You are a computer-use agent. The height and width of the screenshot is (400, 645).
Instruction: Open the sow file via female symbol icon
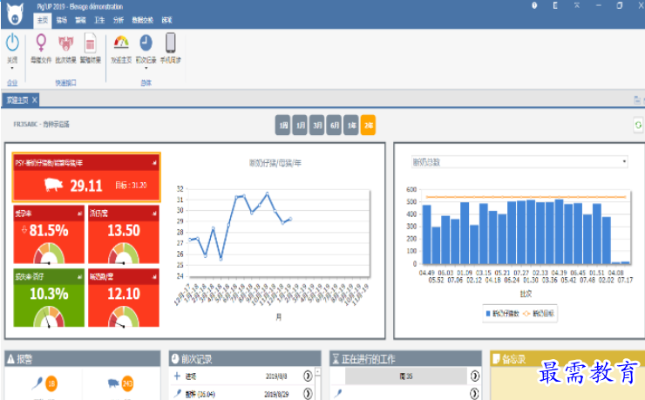click(41, 44)
